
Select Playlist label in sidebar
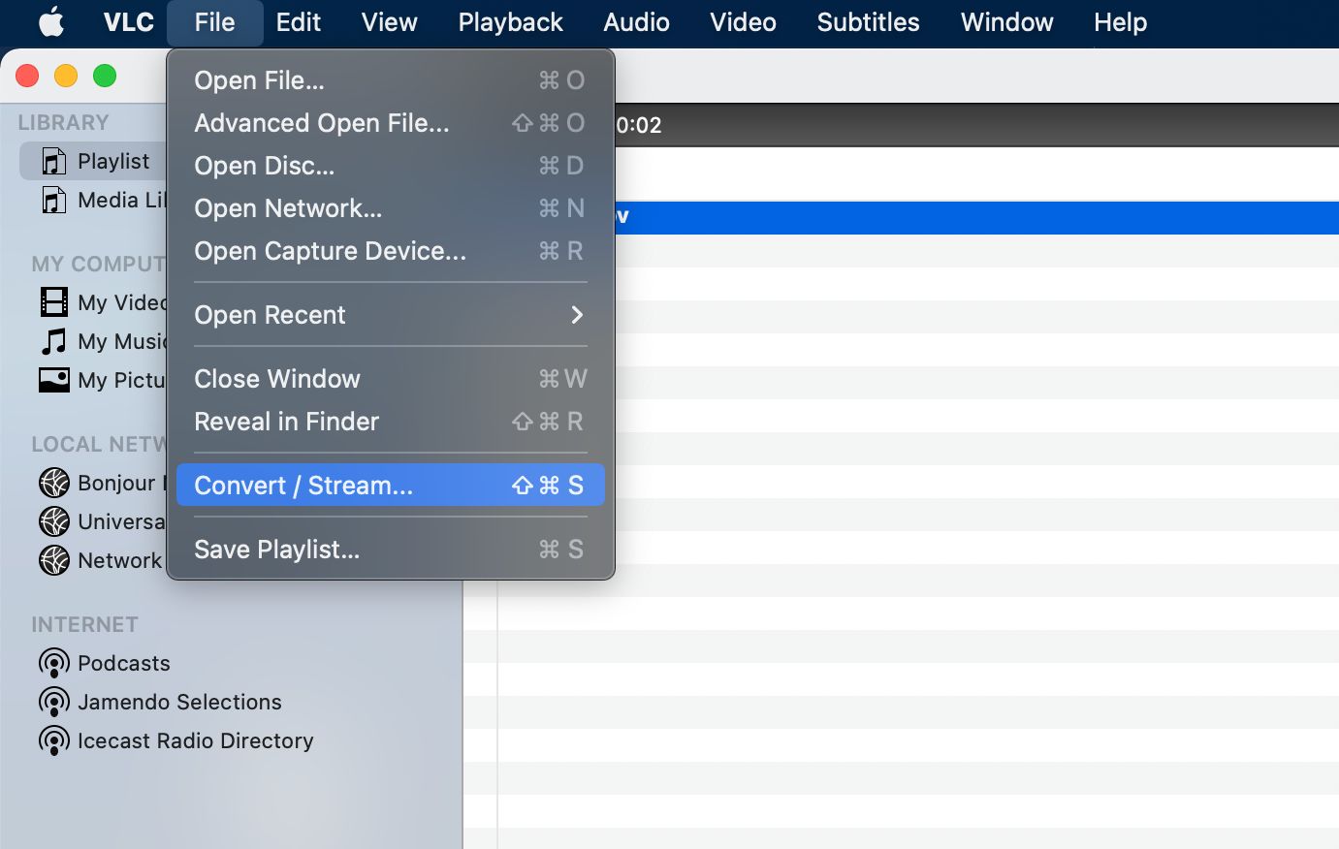tap(113, 162)
